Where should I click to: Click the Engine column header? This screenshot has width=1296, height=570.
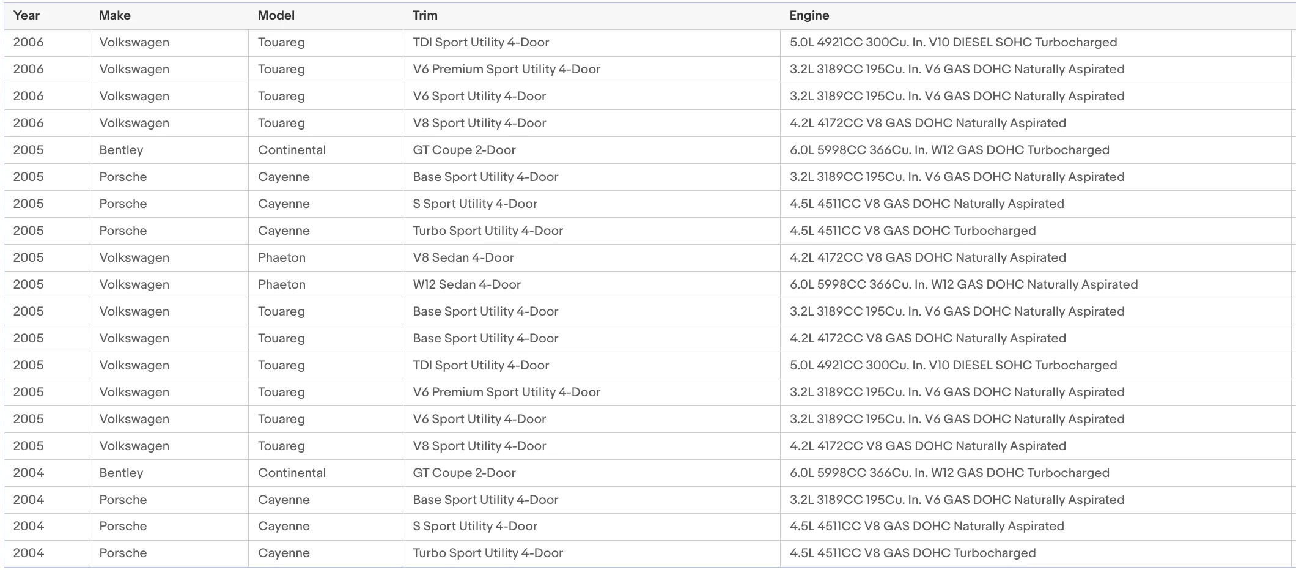[x=809, y=16]
